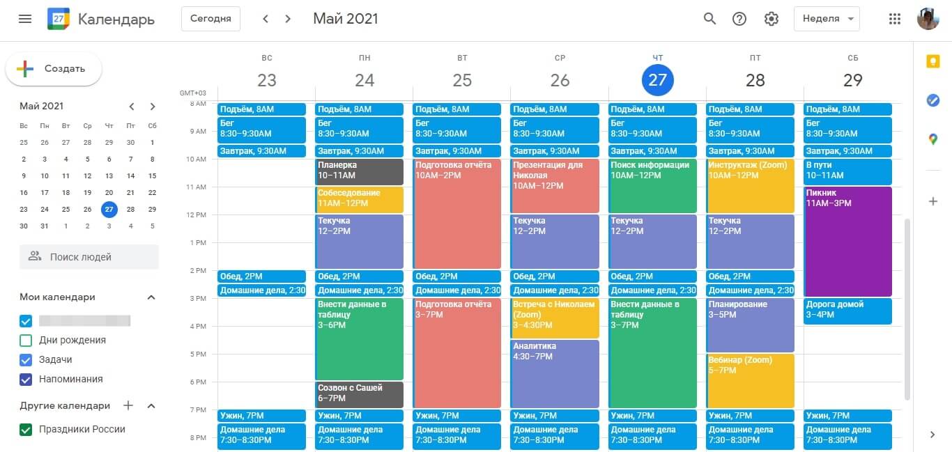Enable the Дни рождения calendar checkbox
Viewport: 952px width, 452px height.
(26, 341)
